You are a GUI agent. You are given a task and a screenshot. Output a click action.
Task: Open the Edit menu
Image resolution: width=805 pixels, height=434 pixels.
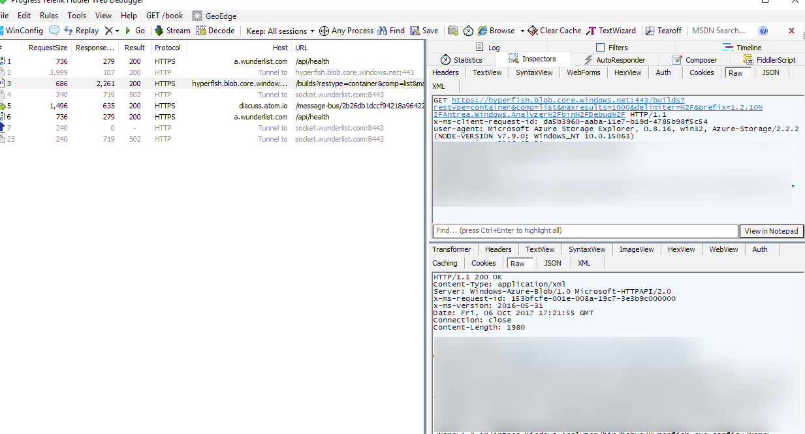pos(24,15)
